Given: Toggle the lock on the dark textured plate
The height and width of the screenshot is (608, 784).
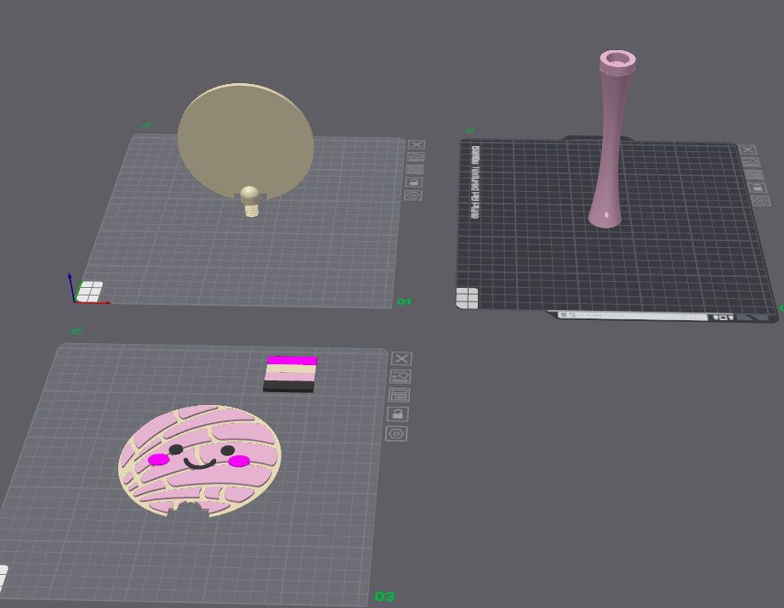Looking at the screenshot, I should click(758, 188).
